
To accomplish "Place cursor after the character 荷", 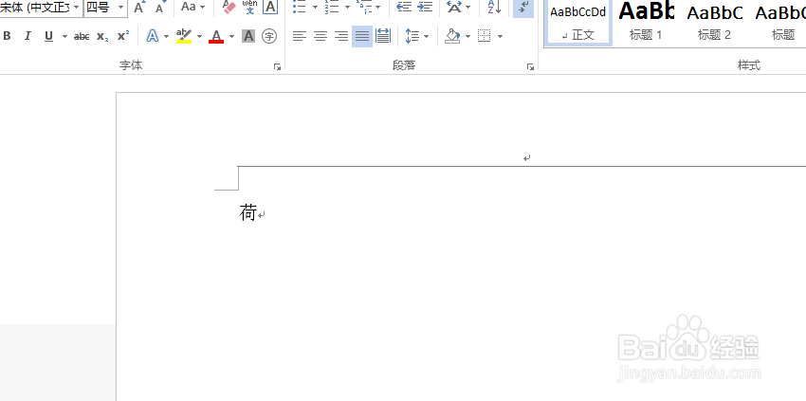I will pyautogui.click(x=258, y=213).
